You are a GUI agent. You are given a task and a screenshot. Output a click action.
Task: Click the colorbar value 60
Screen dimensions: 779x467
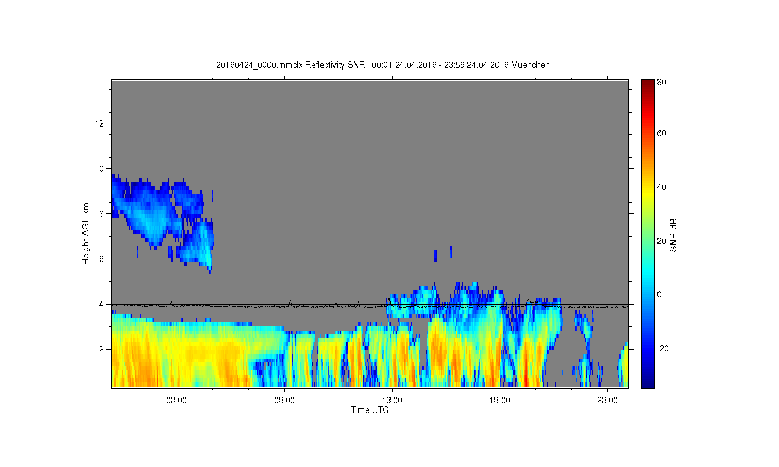point(662,133)
